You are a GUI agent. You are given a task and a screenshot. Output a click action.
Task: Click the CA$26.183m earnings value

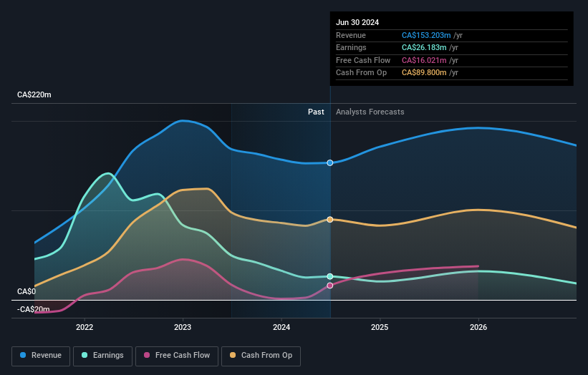(x=424, y=47)
